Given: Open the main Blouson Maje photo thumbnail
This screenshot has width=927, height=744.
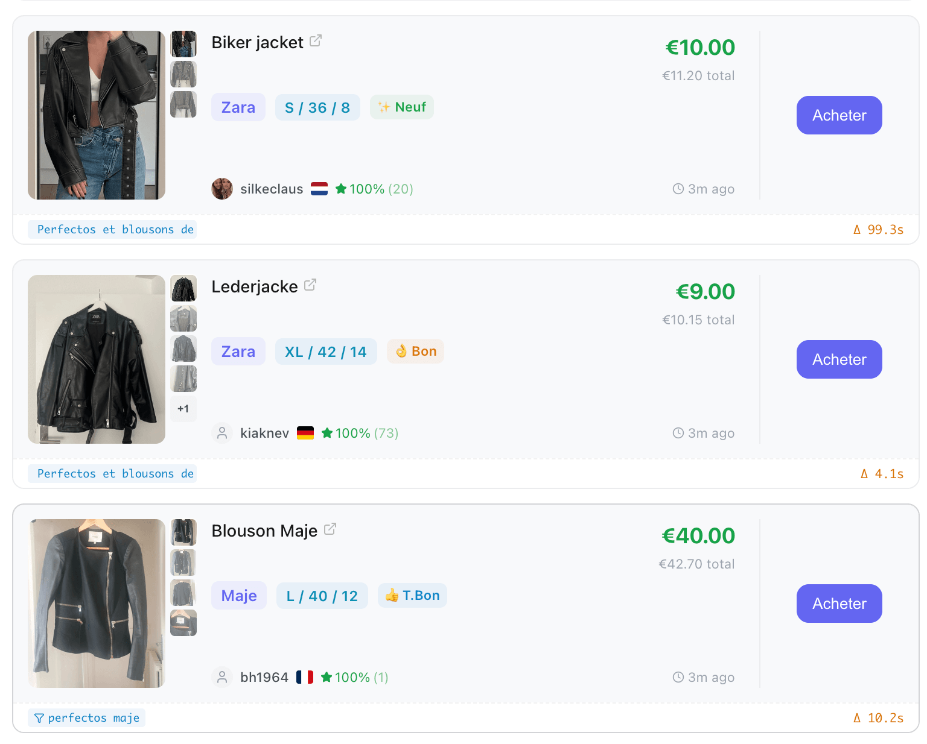Looking at the screenshot, I should click(96, 603).
